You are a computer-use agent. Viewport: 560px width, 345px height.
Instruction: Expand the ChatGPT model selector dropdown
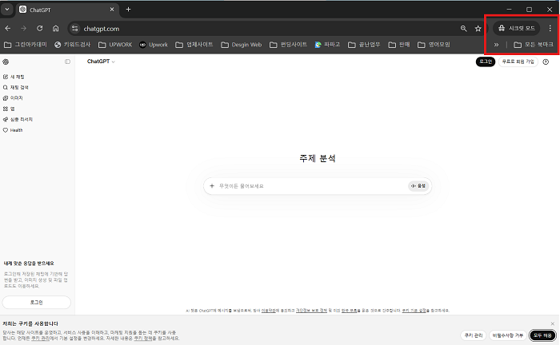click(101, 61)
